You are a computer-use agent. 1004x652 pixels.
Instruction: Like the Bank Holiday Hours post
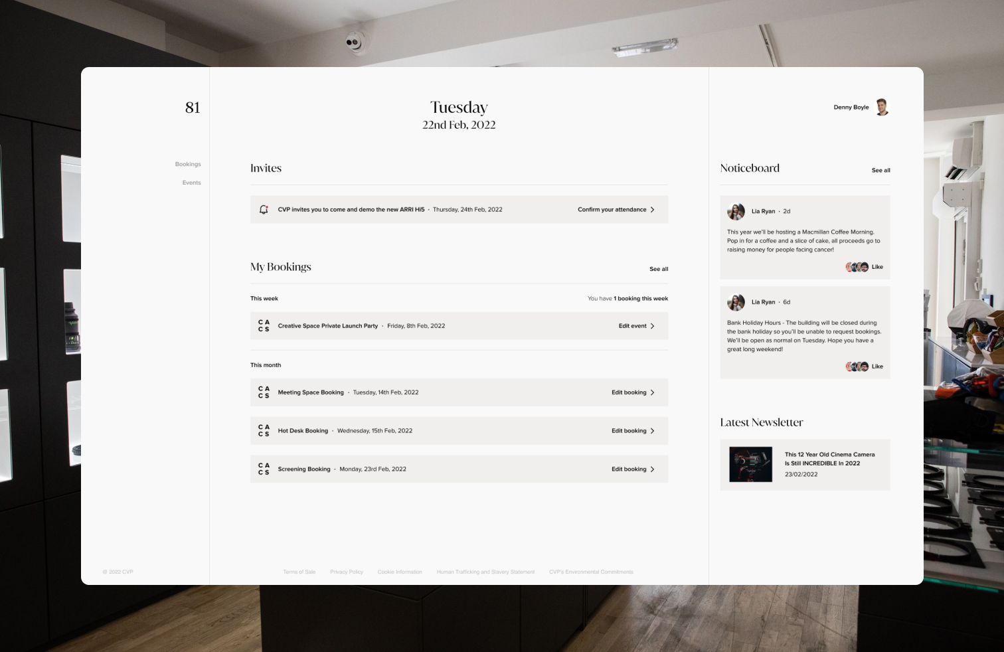coord(877,367)
